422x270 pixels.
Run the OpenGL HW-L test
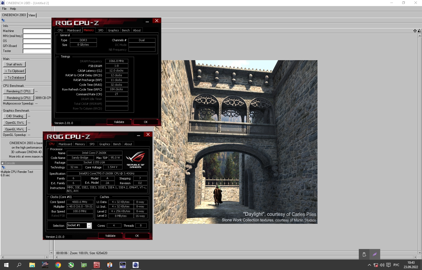pos(15,129)
